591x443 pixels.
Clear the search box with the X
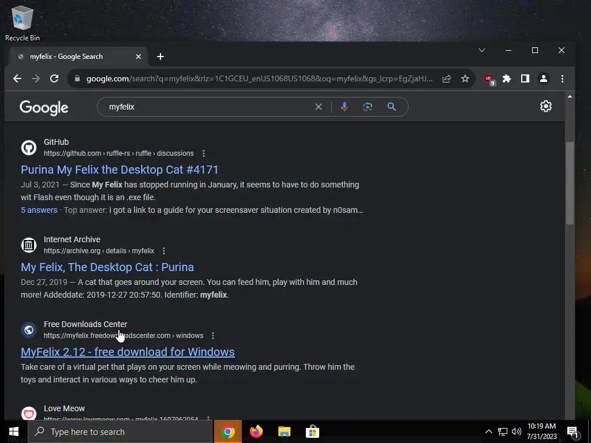pyautogui.click(x=319, y=107)
